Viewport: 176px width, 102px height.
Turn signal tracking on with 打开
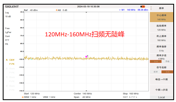pos(156,72)
